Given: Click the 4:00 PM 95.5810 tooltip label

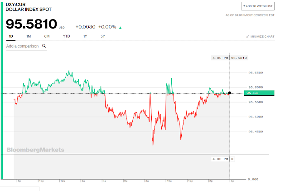Looking at the screenshot, I should pyautogui.click(x=229, y=58).
